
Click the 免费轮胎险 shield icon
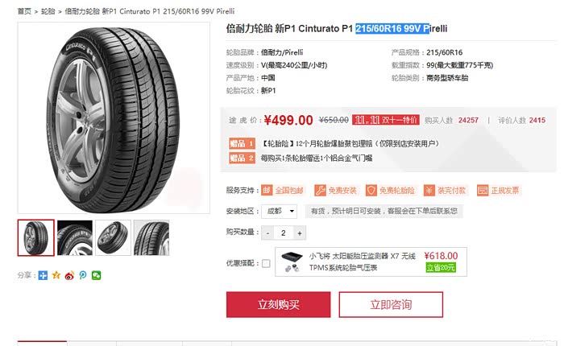pyautogui.click(x=371, y=190)
